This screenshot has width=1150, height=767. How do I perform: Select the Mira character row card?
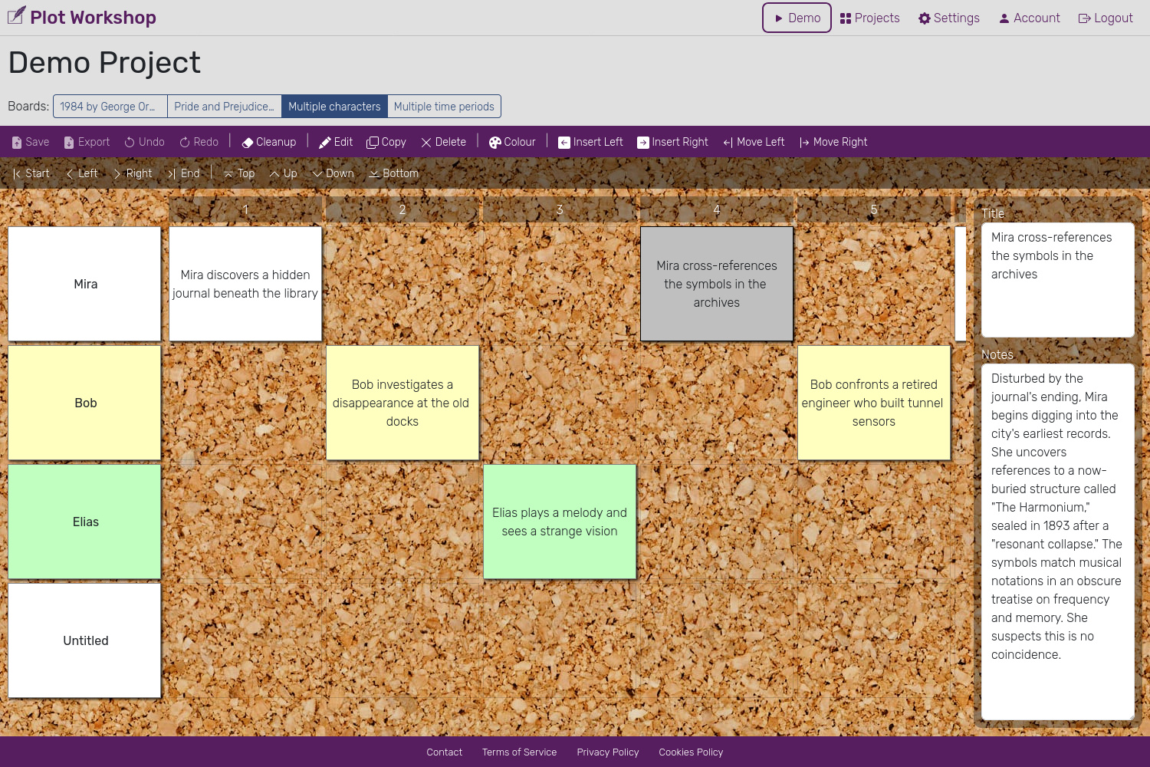point(84,284)
